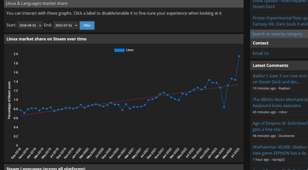
Task: Open the End date dropdown
Action: (x=66, y=26)
